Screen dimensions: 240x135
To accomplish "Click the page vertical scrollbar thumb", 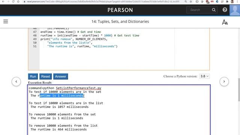I will tap(239, 90).
